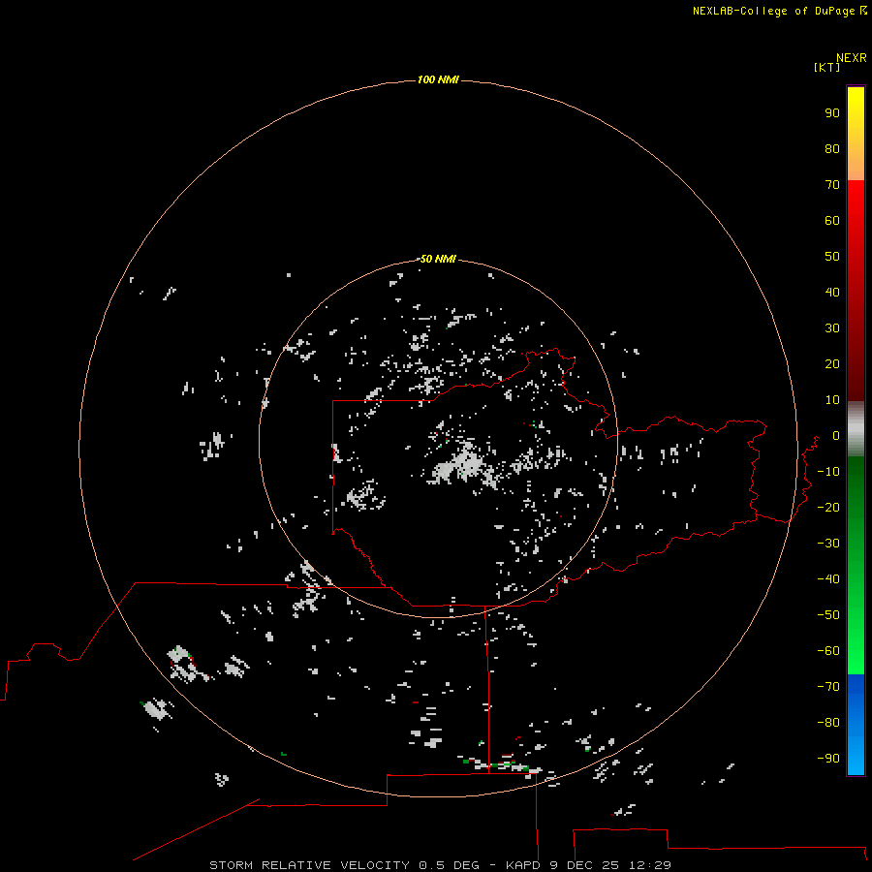Click the 100 NMI range ring label

(438, 80)
